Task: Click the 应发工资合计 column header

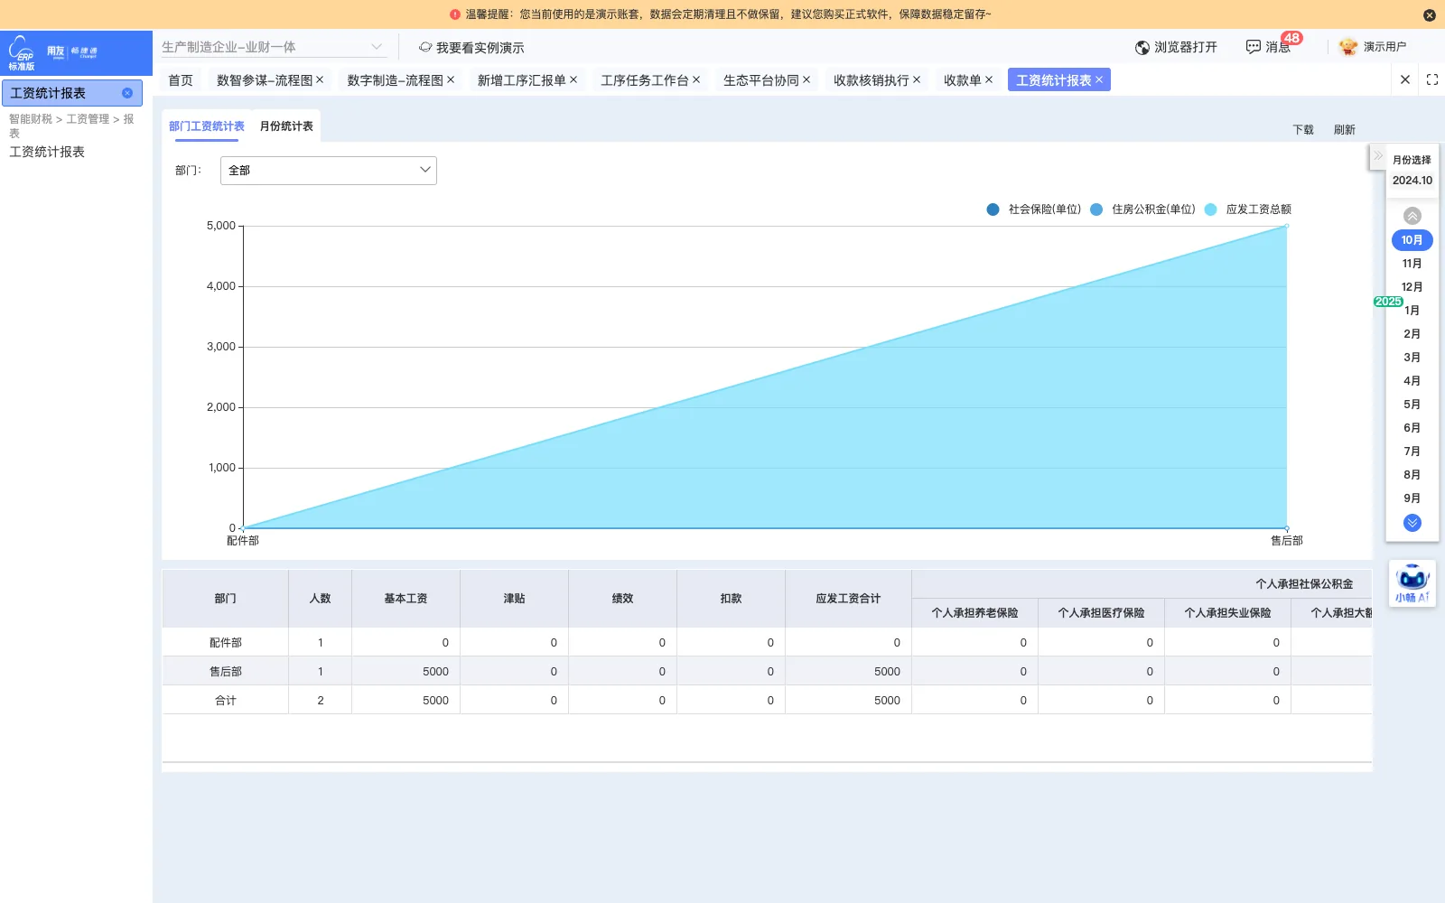Action: click(848, 599)
